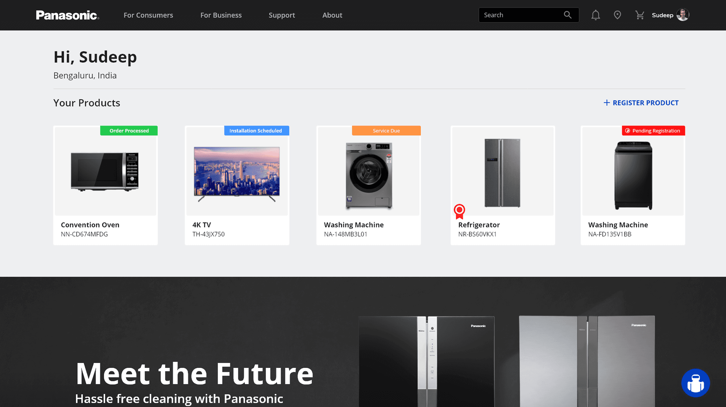This screenshot has width=726, height=407.
Task: Open the For Business menu
Action: pos(221,15)
